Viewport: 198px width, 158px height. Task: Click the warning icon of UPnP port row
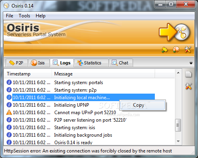point(9,112)
